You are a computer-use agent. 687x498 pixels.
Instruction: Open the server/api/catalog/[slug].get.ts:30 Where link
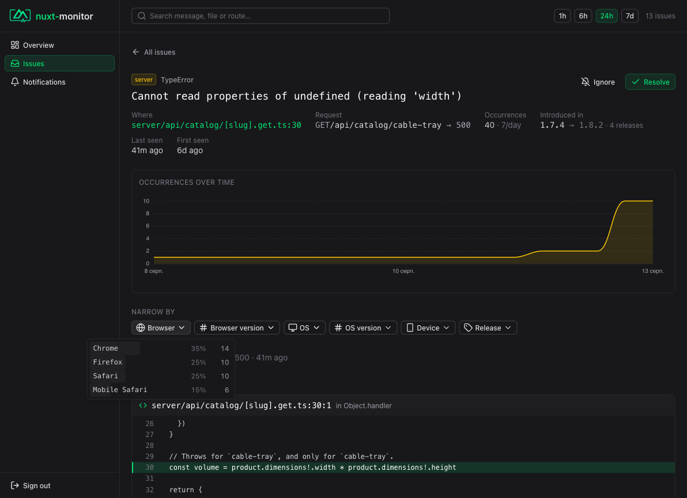(x=217, y=125)
